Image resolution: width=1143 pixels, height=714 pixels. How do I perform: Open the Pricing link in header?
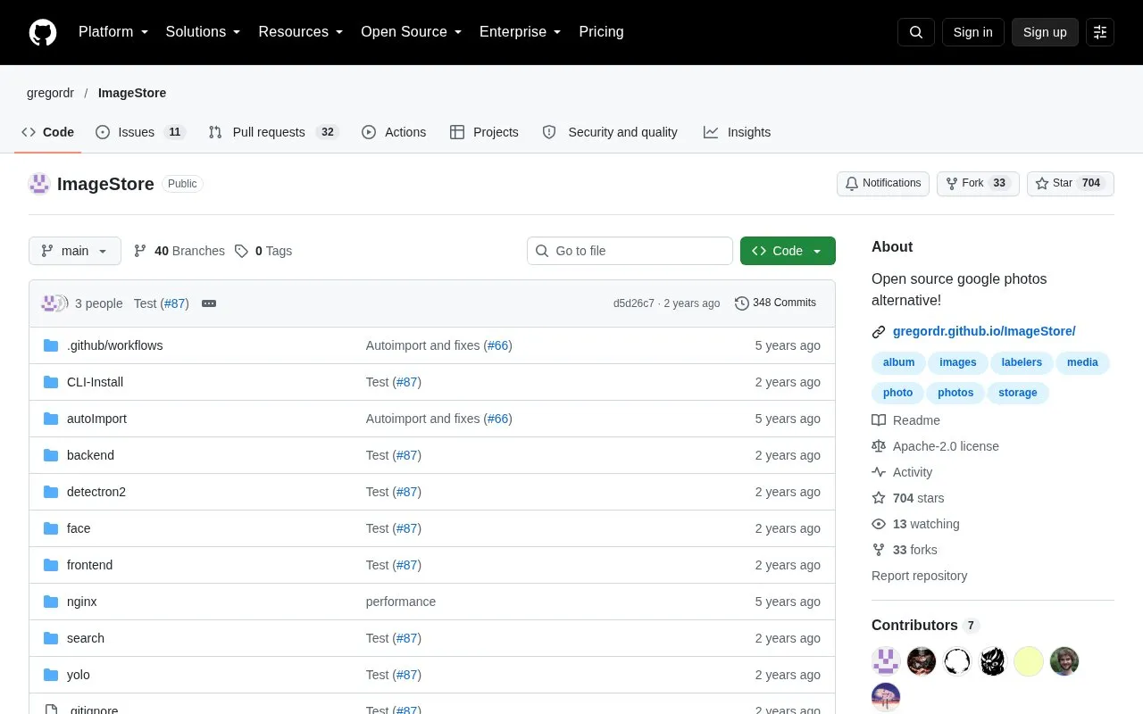[x=601, y=32]
